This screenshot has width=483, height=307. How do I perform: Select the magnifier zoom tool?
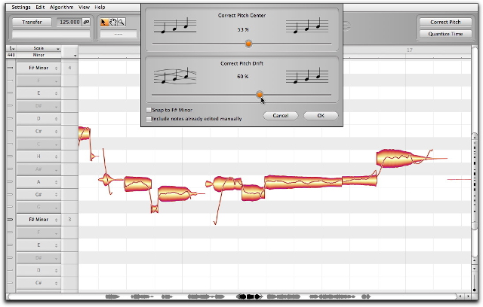pyautogui.click(x=122, y=22)
